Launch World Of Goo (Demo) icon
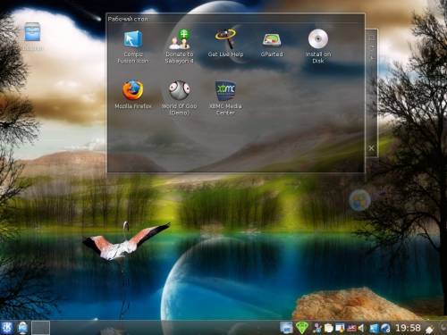447x335 pixels. coord(179,98)
